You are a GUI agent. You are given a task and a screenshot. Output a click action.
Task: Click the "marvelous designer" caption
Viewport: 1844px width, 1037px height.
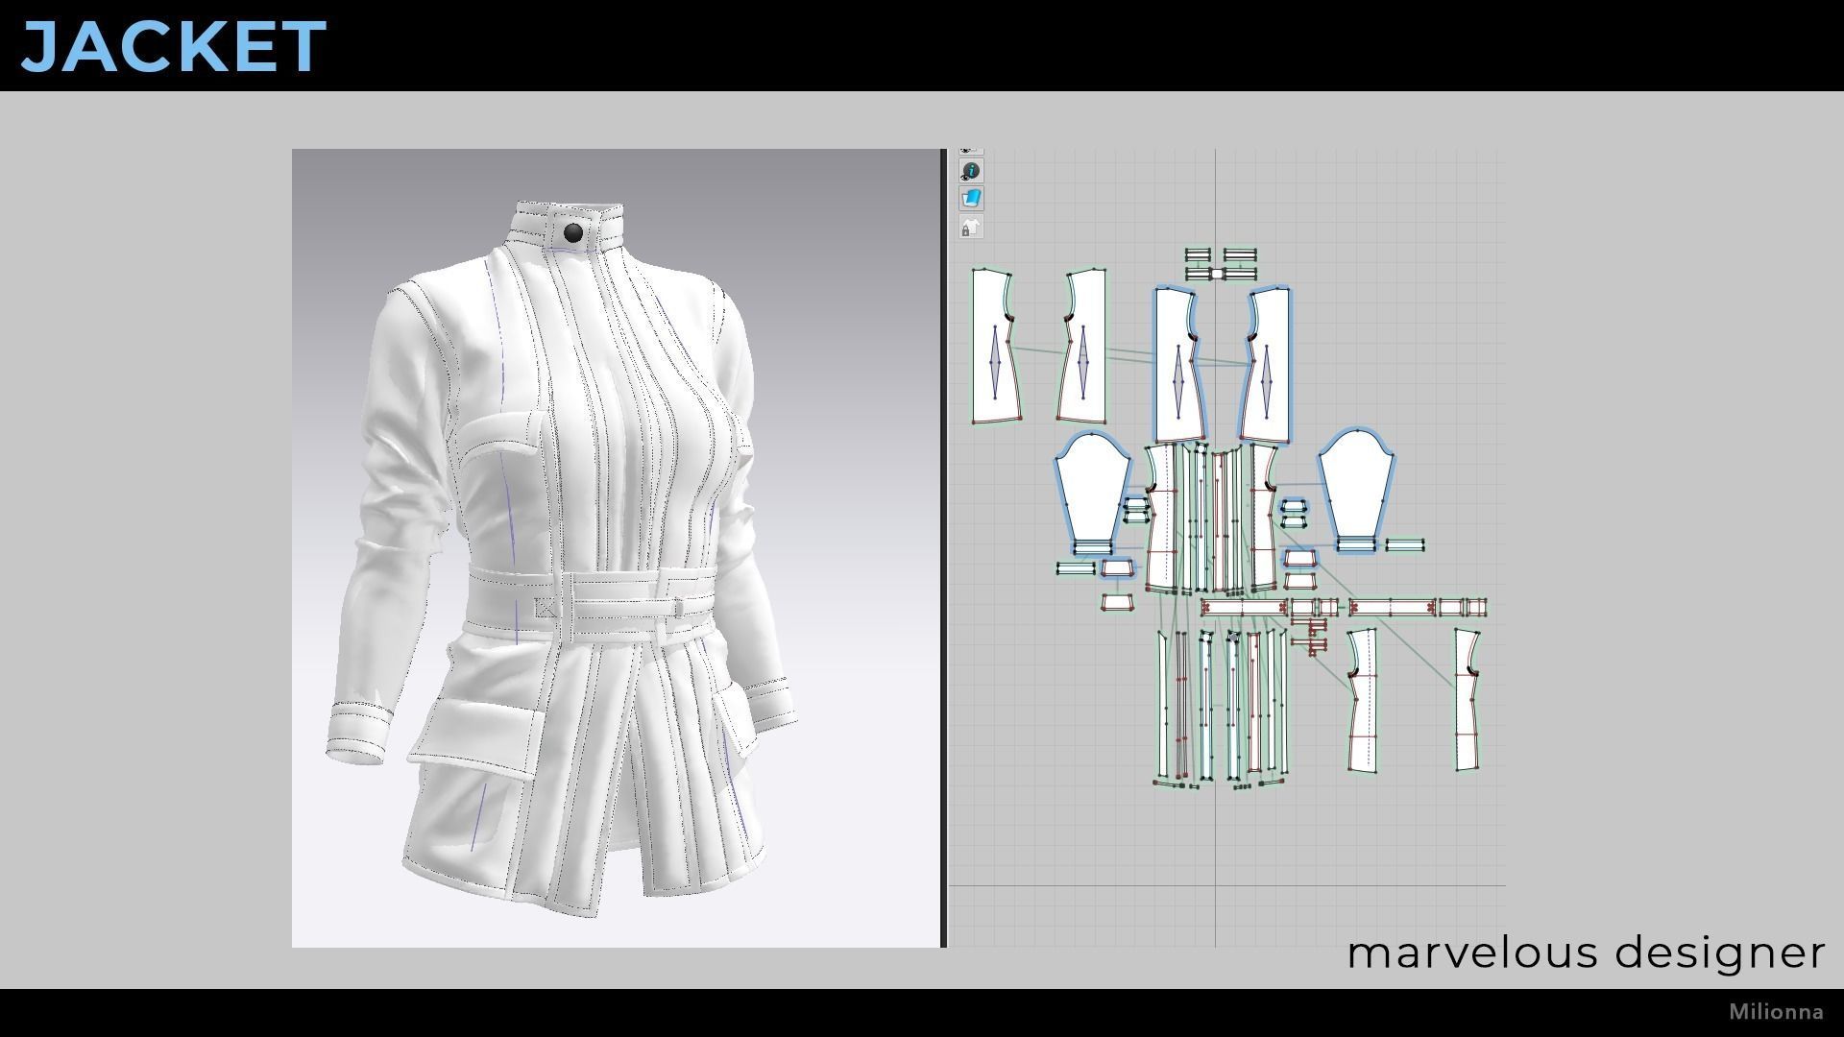click(1585, 953)
